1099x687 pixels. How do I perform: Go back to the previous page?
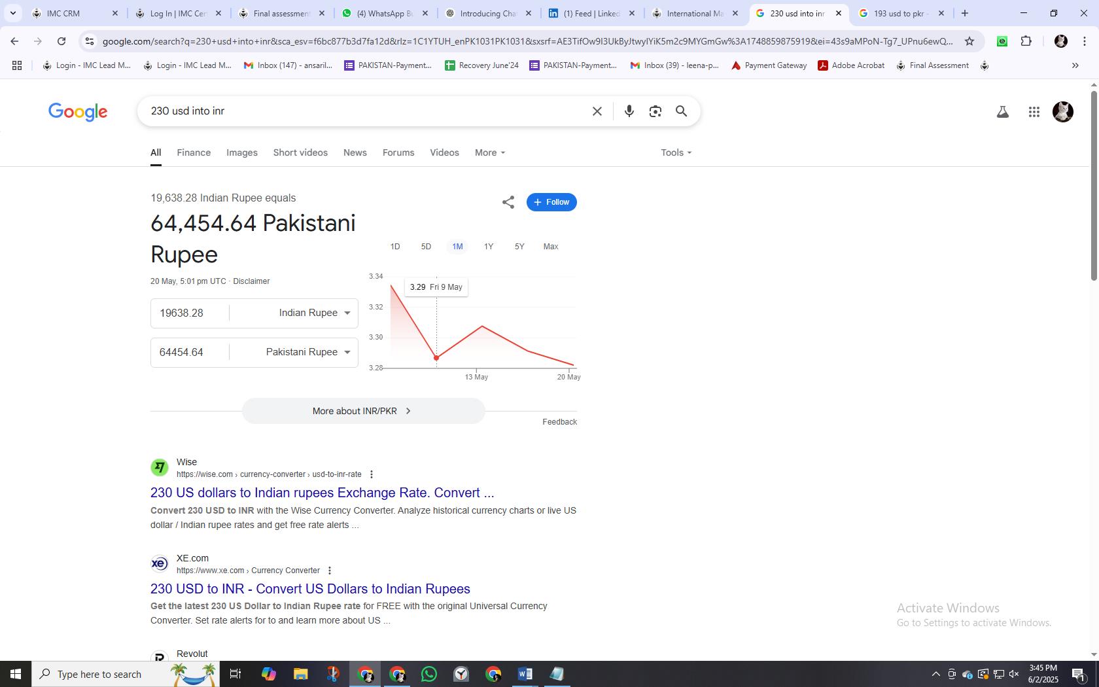[14, 41]
